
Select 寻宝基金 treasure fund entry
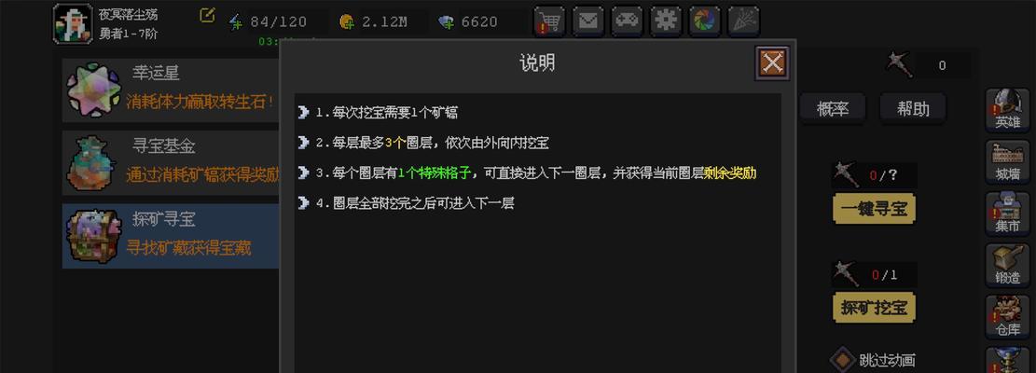(172, 163)
